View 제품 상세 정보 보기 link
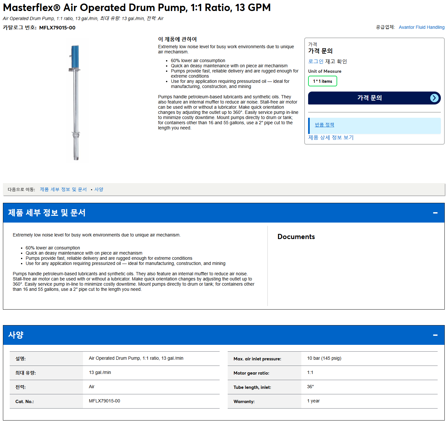 (331, 137)
